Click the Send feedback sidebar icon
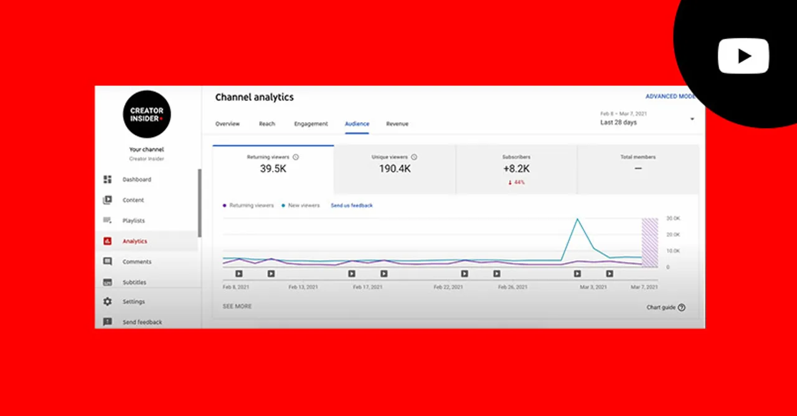The width and height of the screenshot is (797, 416). click(108, 322)
